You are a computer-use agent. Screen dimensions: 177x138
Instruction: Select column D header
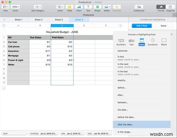(x=84, y=26)
